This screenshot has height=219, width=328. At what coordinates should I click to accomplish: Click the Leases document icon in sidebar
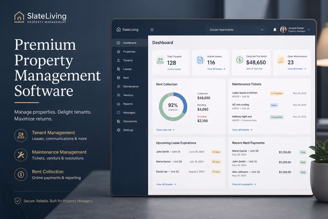pyautogui.click(x=118, y=69)
